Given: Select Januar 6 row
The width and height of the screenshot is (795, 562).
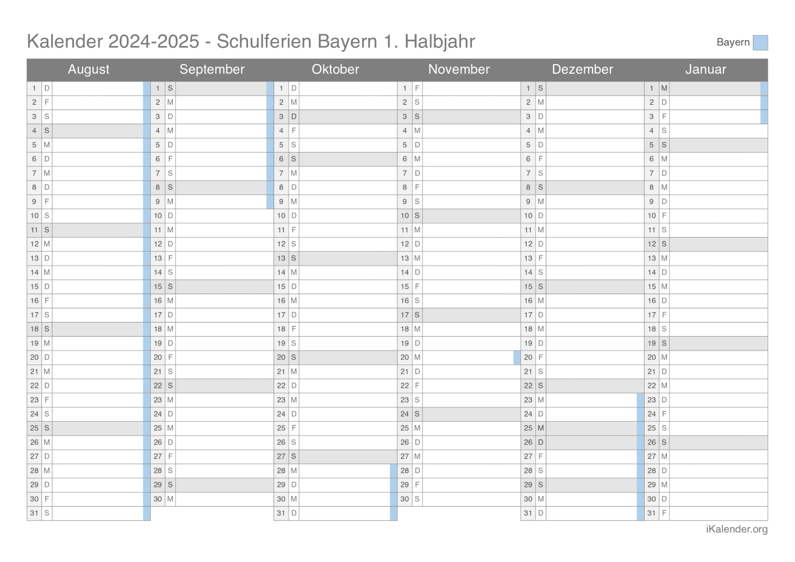Looking at the screenshot, I should tap(705, 159).
